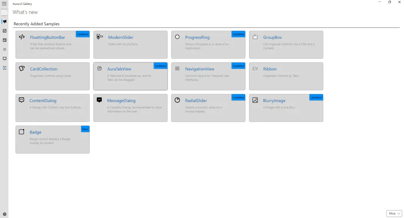404x218 pixels.
Task: Click the 'What's new' page title
Action: [x=25, y=12]
